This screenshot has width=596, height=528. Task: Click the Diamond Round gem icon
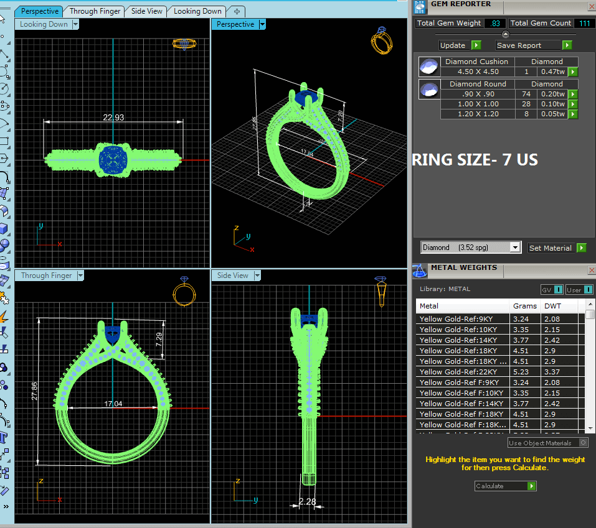427,89
